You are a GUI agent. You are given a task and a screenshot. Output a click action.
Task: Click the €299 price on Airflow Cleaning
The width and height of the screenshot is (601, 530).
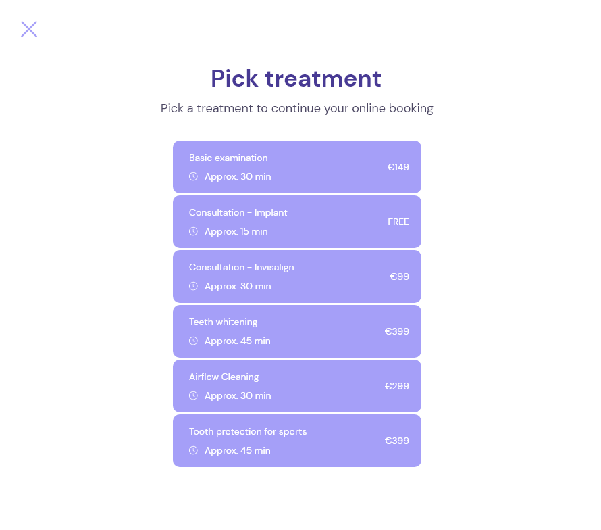click(396, 386)
